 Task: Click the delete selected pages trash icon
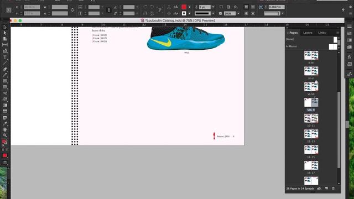[333, 188]
